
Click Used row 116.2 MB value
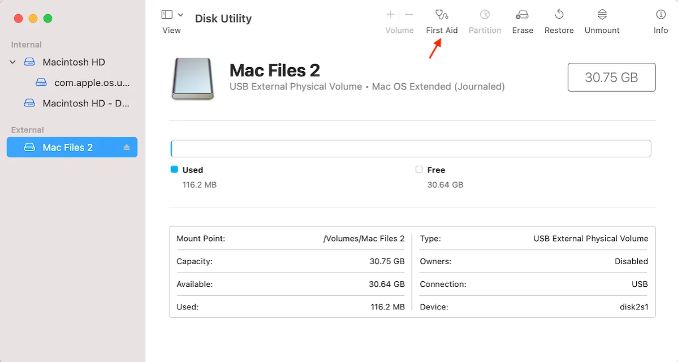coord(387,307)
